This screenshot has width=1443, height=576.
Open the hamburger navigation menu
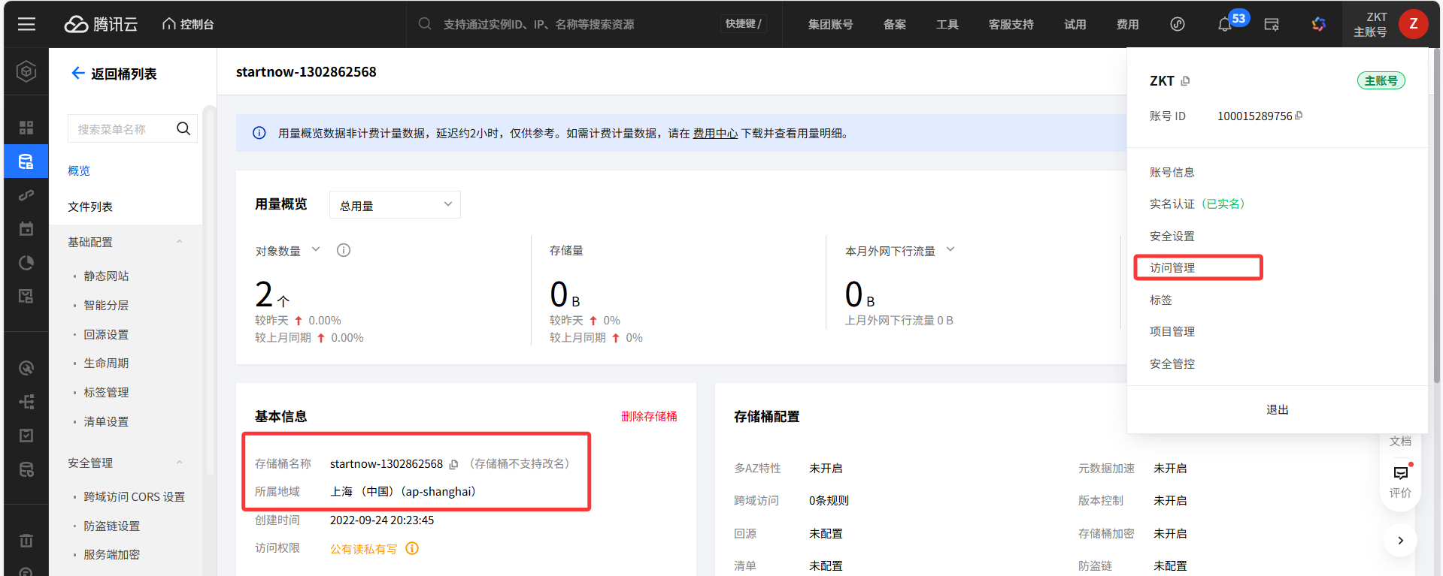click(x=26, y=24)
